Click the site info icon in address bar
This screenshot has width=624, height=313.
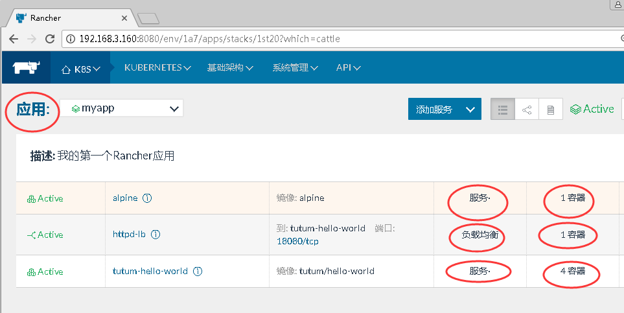click(71, 39)
